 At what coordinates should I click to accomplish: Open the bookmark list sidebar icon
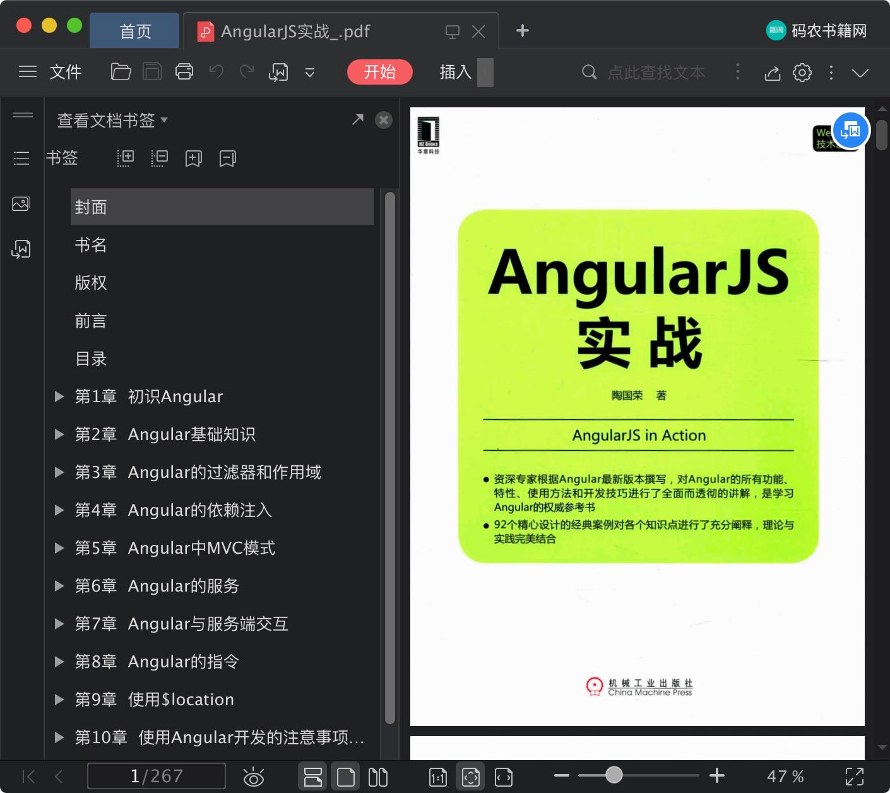(x=21, y=158)
